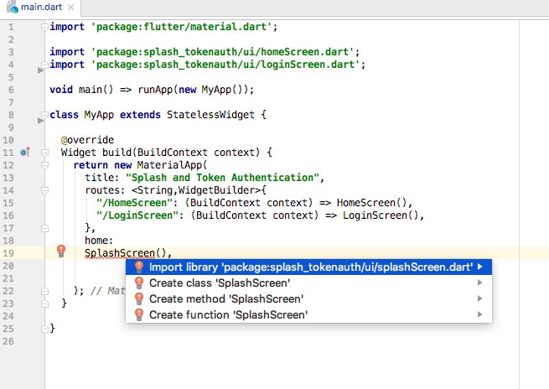549x389 pixels.
Task: Collapse MaterialApp fold marker on line 12
Action: pyautogui.click(x=44, y=165)
